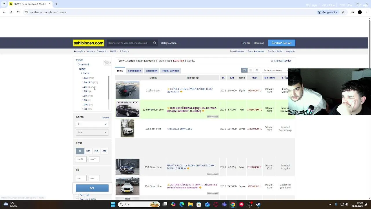
Task: Select 118i in the model tree
Action: point(85,96)
